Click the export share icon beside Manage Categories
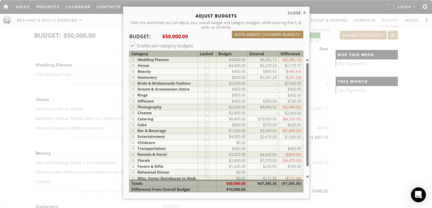This screenshot has height=208, width=432. pyautogui.click(x=393, y=35)
